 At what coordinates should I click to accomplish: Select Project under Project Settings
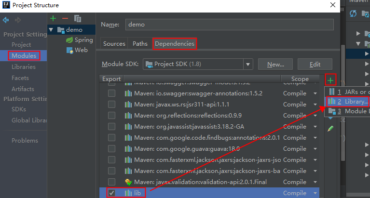21,45
